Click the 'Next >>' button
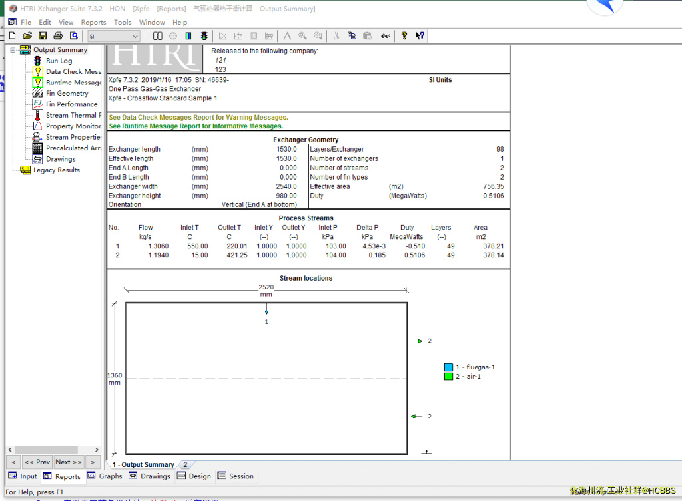 click(69, 462)
